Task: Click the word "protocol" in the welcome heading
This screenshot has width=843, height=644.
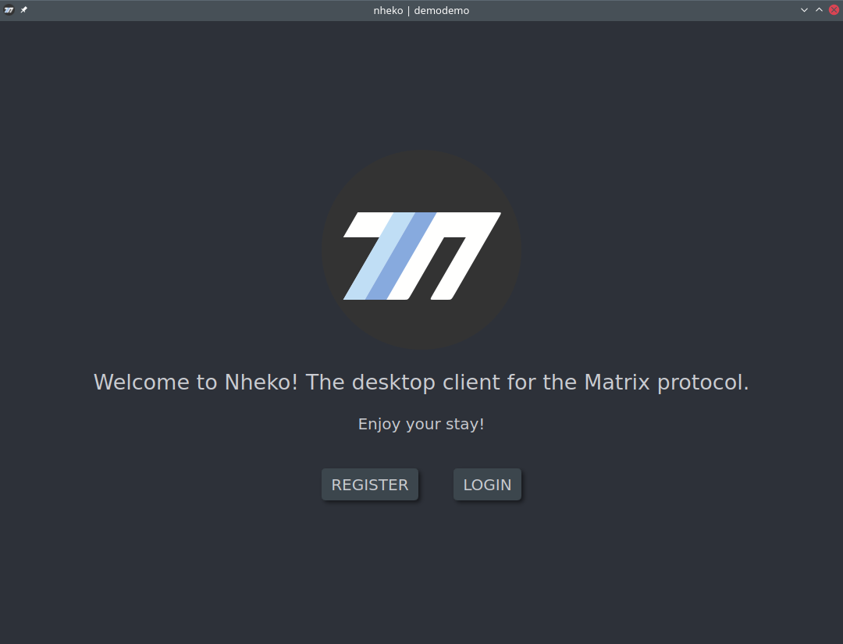Action: click(701, 382)
